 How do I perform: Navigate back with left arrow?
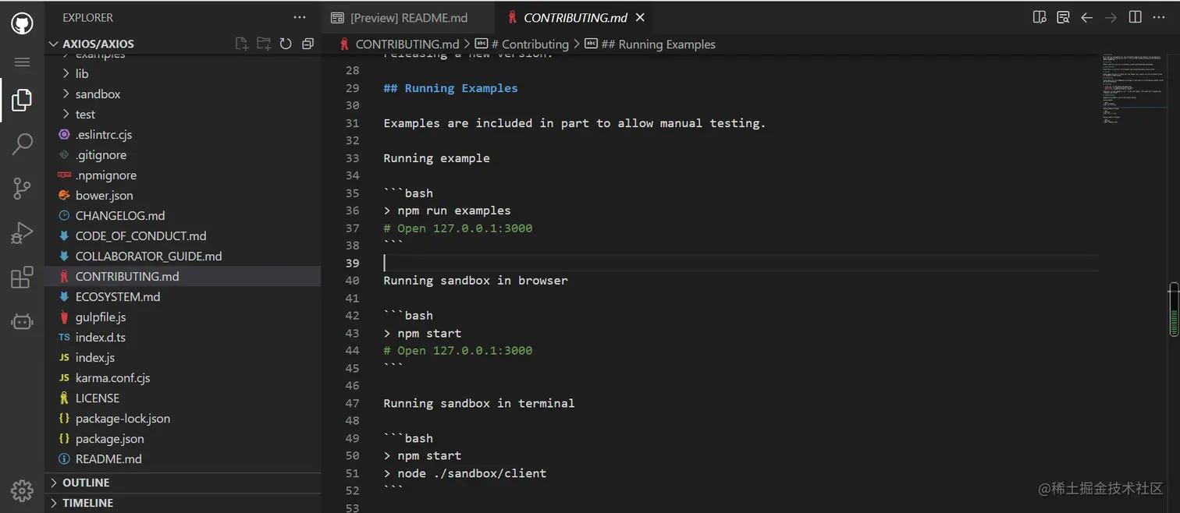pyautogui.click(x=1086, y=17)
